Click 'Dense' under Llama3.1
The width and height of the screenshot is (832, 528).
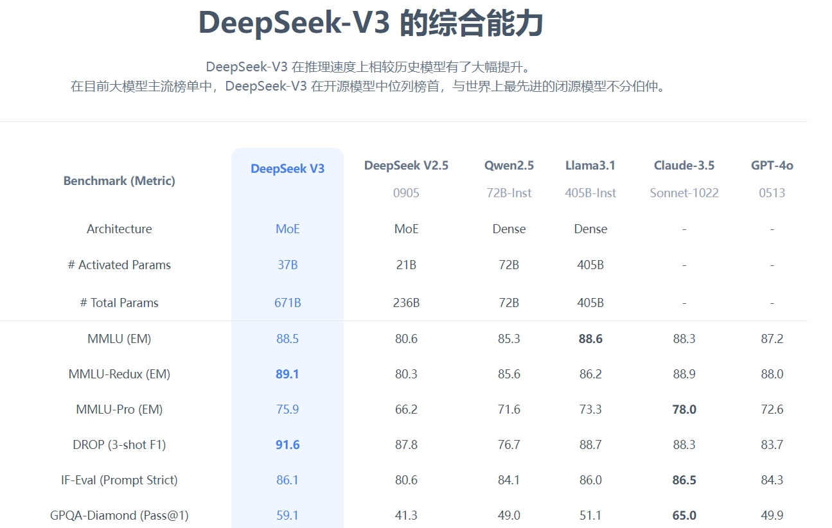pos(590,229)
